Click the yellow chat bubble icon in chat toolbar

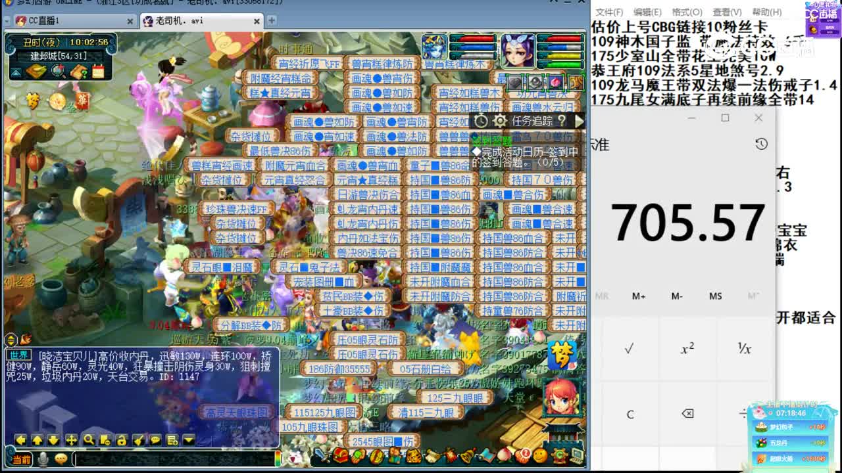(x=155, y=440)
